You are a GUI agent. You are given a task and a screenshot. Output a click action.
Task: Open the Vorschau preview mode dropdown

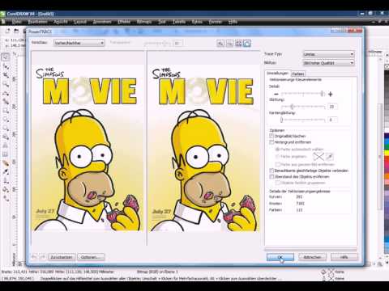pyautogui.click(x=79, y=43)
